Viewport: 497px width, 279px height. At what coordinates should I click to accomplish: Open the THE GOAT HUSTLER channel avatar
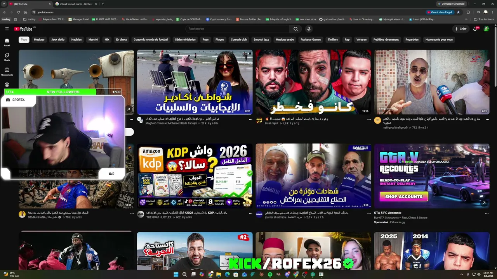141,214
